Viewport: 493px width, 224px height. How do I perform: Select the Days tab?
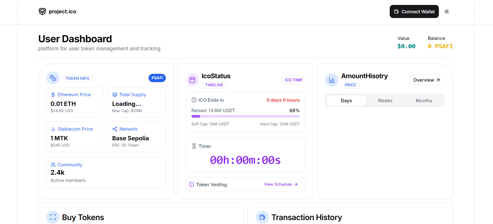[346, 101]
